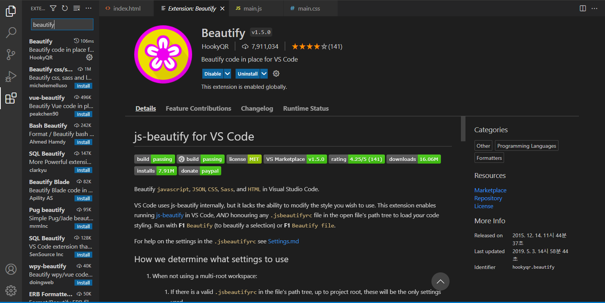The image size is (605, 303).
Task: Install SQL Beautify by SenSource Inc
Action: coord(83,255)
